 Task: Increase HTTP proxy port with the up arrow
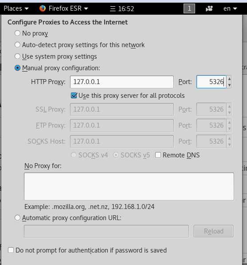(x=229, y=79)
